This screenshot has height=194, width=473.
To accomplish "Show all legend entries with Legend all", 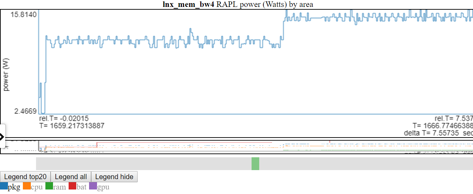I will pyautogui.click(x=71, y=177).
